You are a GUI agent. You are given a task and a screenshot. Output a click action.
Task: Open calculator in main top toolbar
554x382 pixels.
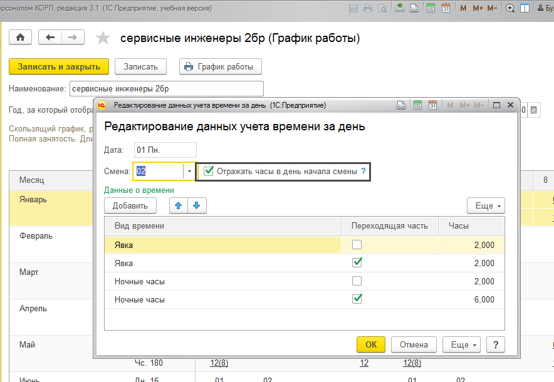[429, 8]
